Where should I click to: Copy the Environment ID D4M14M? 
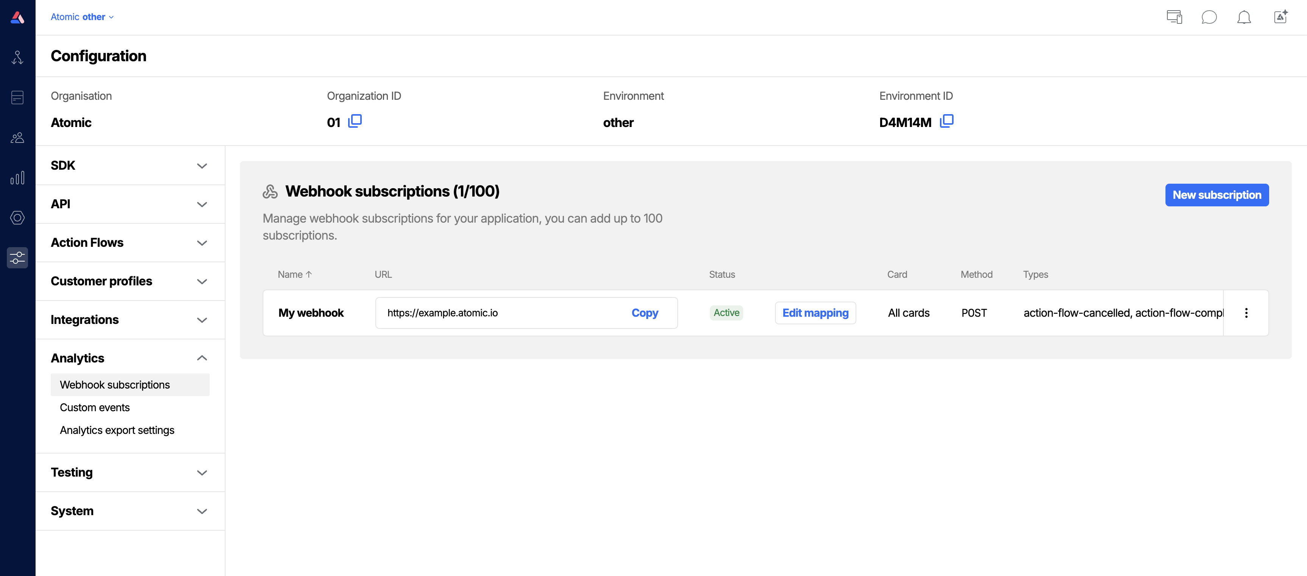(x=947, y=121)
